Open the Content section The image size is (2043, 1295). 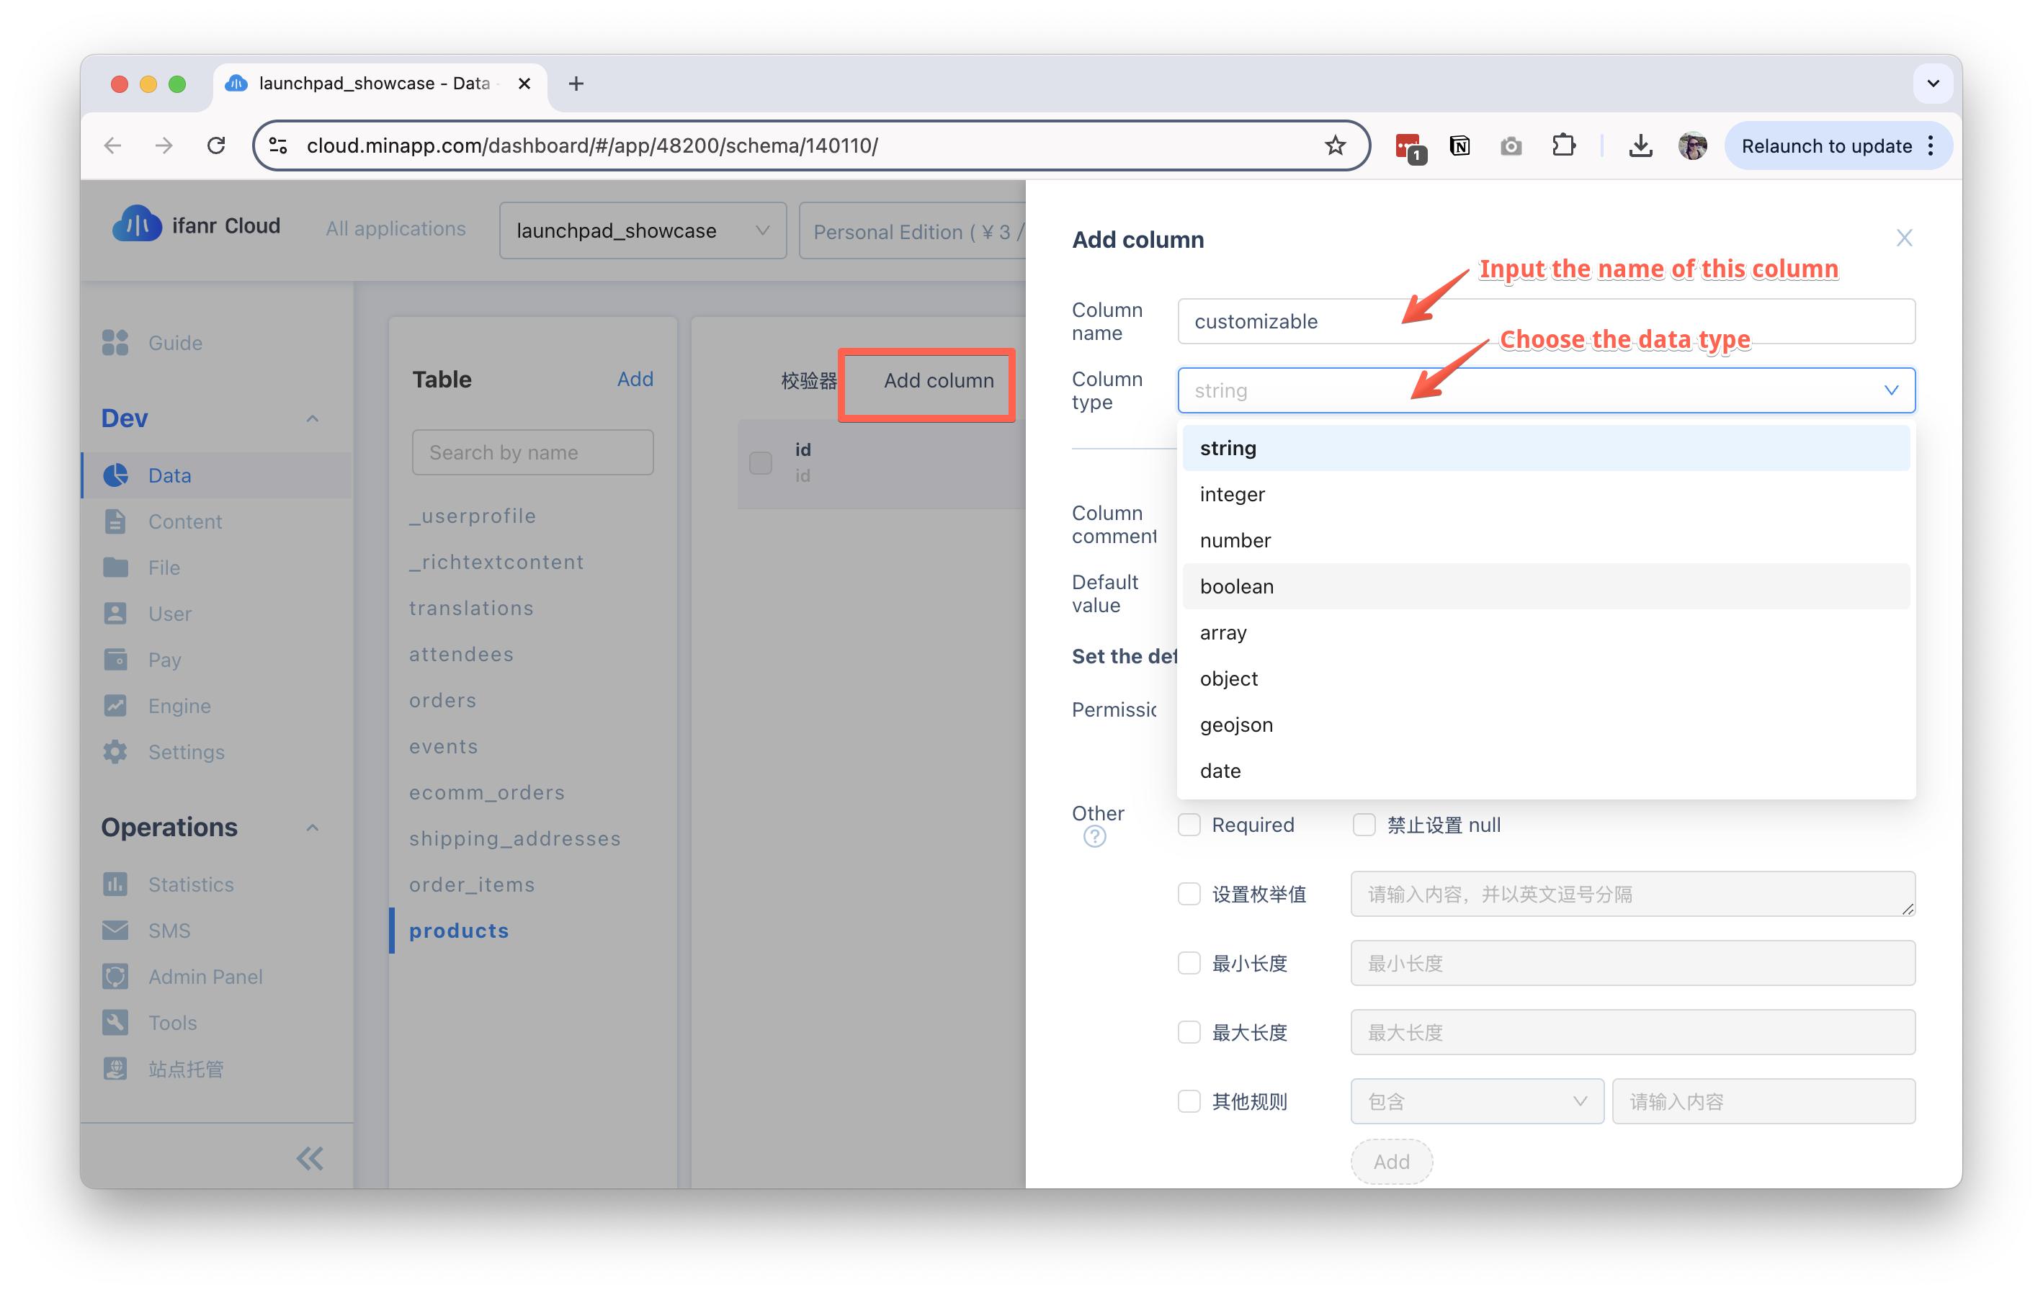(185, 521)
